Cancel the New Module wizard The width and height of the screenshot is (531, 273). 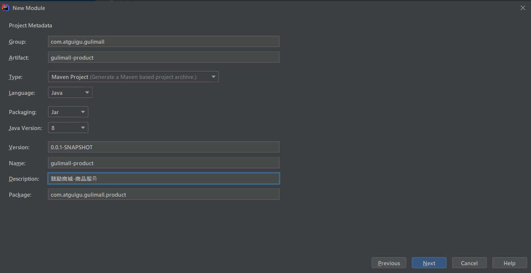[x=469, y=263]
